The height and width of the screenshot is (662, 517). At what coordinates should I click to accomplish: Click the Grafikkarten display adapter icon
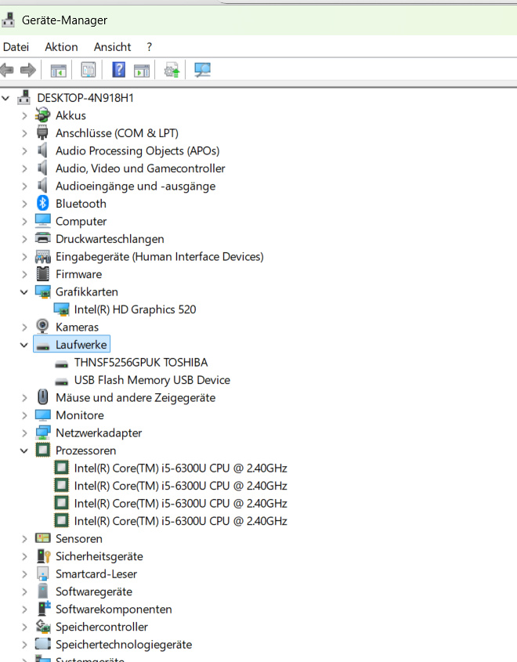point(42,291)
